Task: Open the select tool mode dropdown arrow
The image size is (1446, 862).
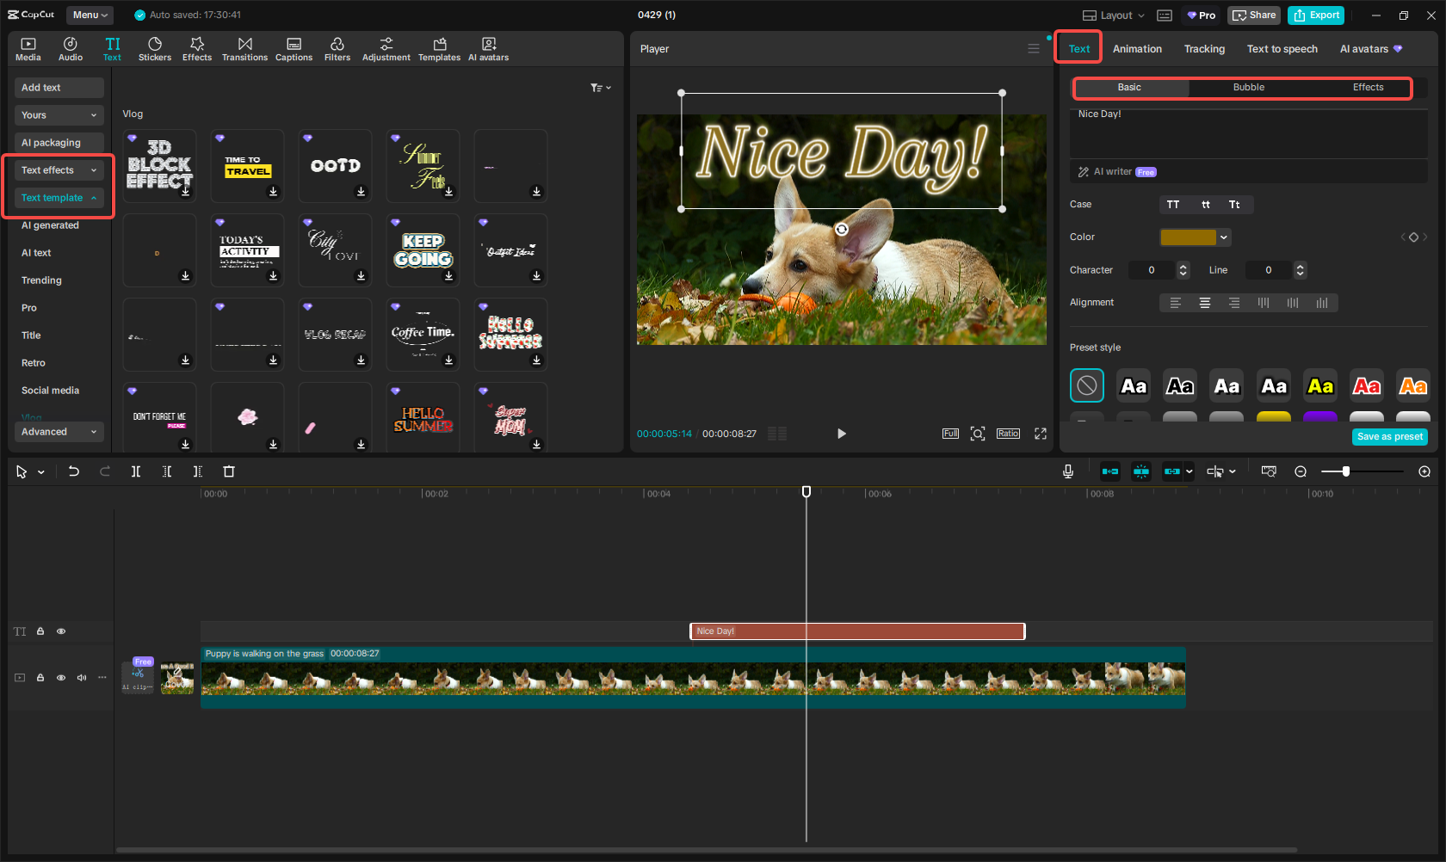Action: pos(40,472)
